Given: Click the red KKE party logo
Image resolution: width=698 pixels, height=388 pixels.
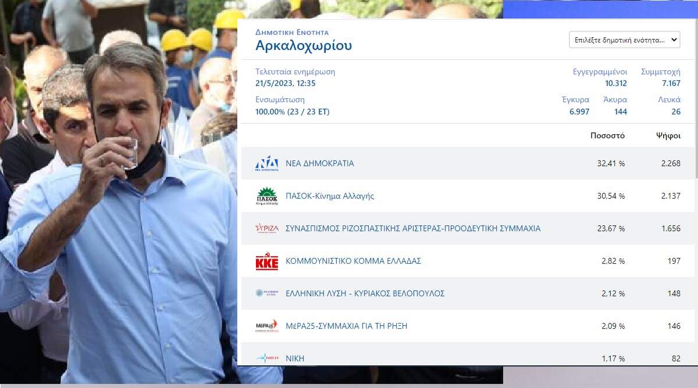Looking at the screenshot, I should tap(266, 261).
